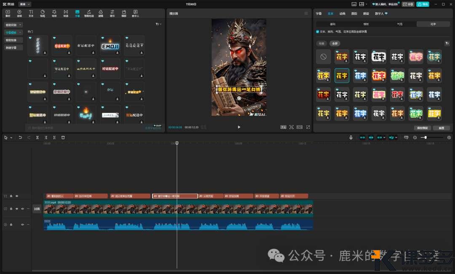Click the 重置 reset button

coord(442,128)
